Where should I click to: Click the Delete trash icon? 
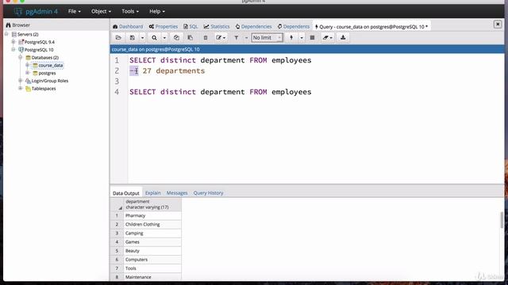[x=206, y=38]
